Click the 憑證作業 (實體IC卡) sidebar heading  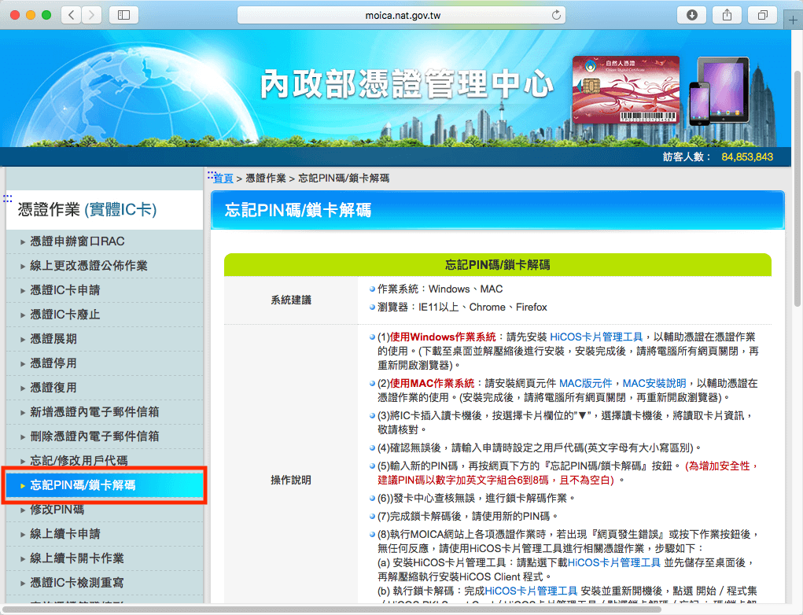(x=87, y=209)
